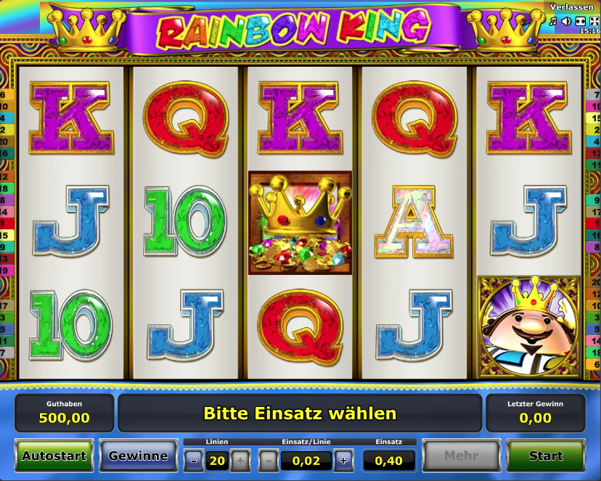Click the red Q in reel two
This screenshot has width=601, height=481.
[187, 119]
